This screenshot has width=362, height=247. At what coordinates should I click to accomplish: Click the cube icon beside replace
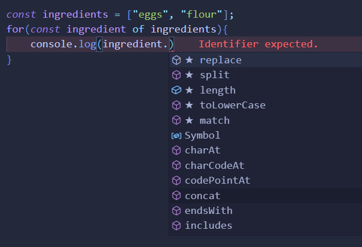click(x=176, y=60)
